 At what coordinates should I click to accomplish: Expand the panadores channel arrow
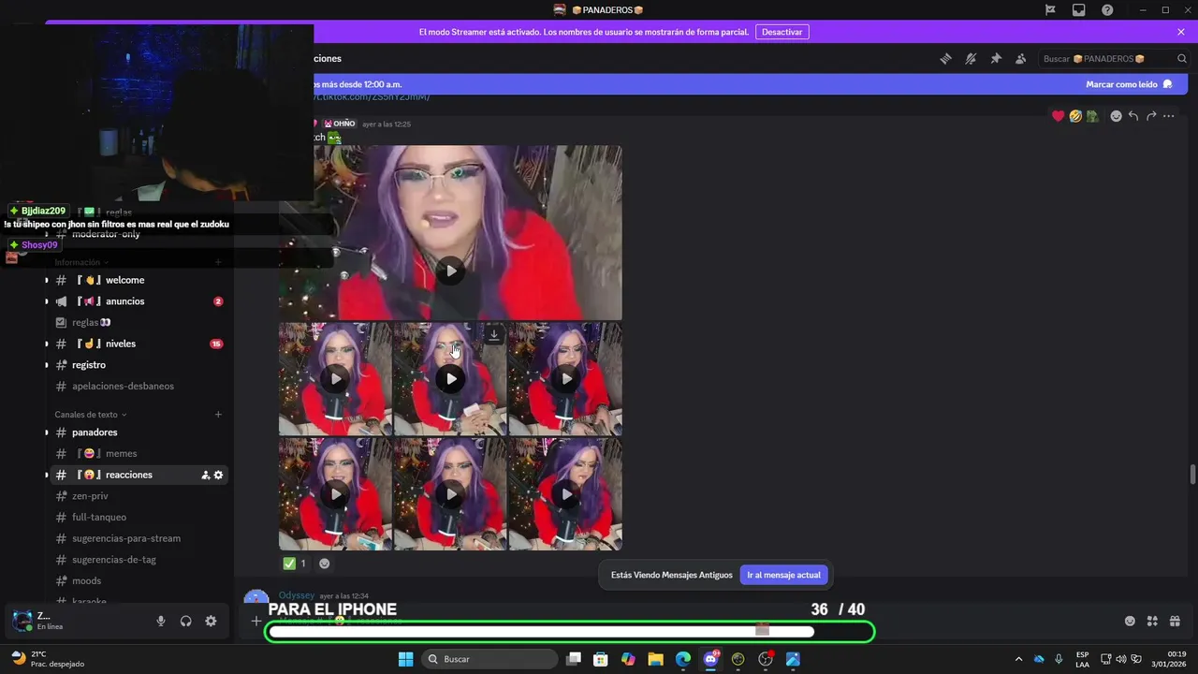[x=47, y=432]
